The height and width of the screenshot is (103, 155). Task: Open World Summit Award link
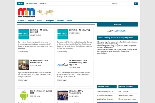126,96
